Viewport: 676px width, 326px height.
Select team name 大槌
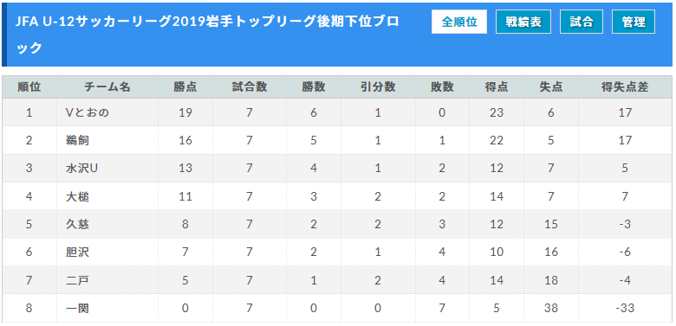tap(77, 196)
